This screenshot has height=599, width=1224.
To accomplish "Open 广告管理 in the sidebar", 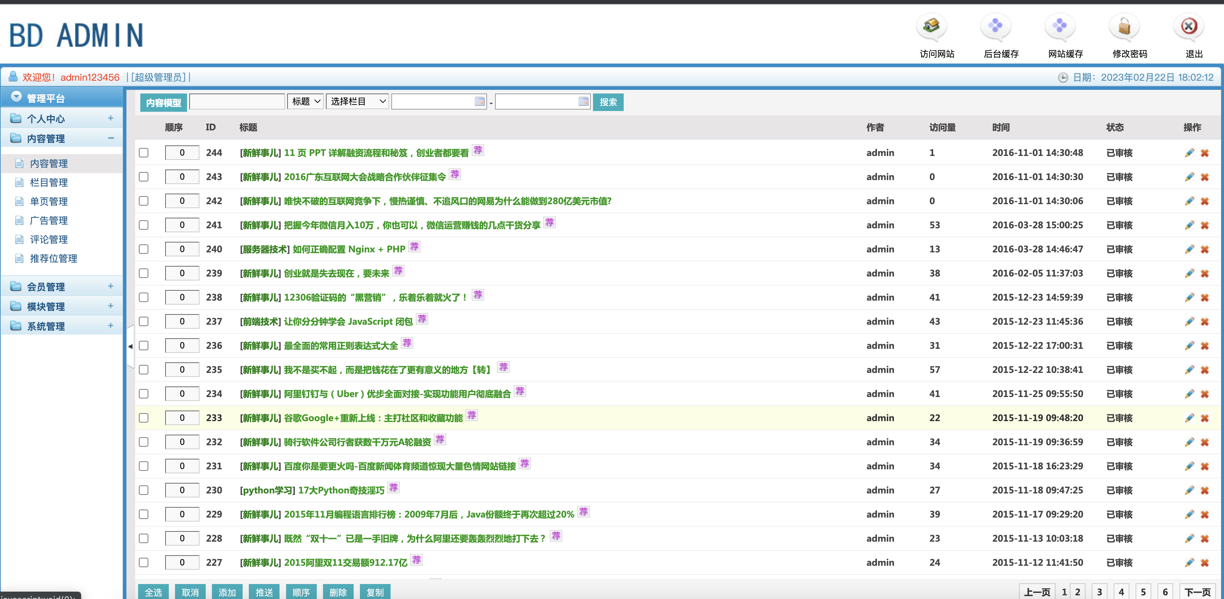I will (x=49, y=220).
